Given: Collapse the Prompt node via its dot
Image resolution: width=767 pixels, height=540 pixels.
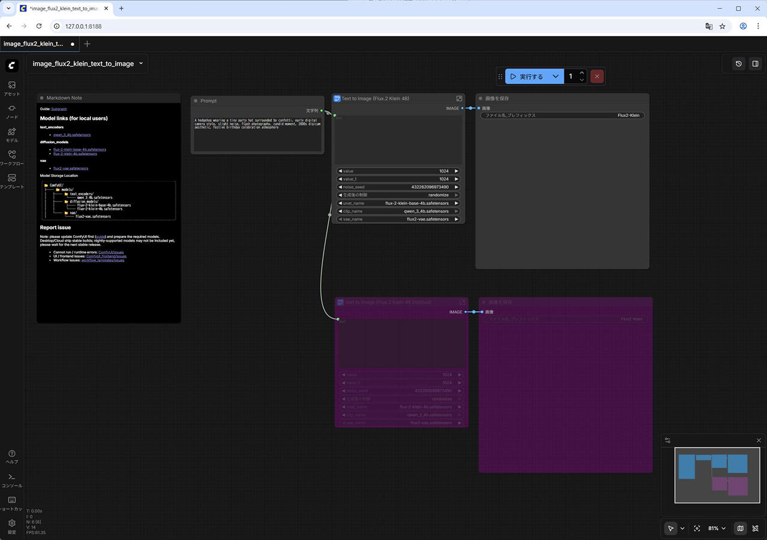Looking at the screenshot, I should coord(195,101).
